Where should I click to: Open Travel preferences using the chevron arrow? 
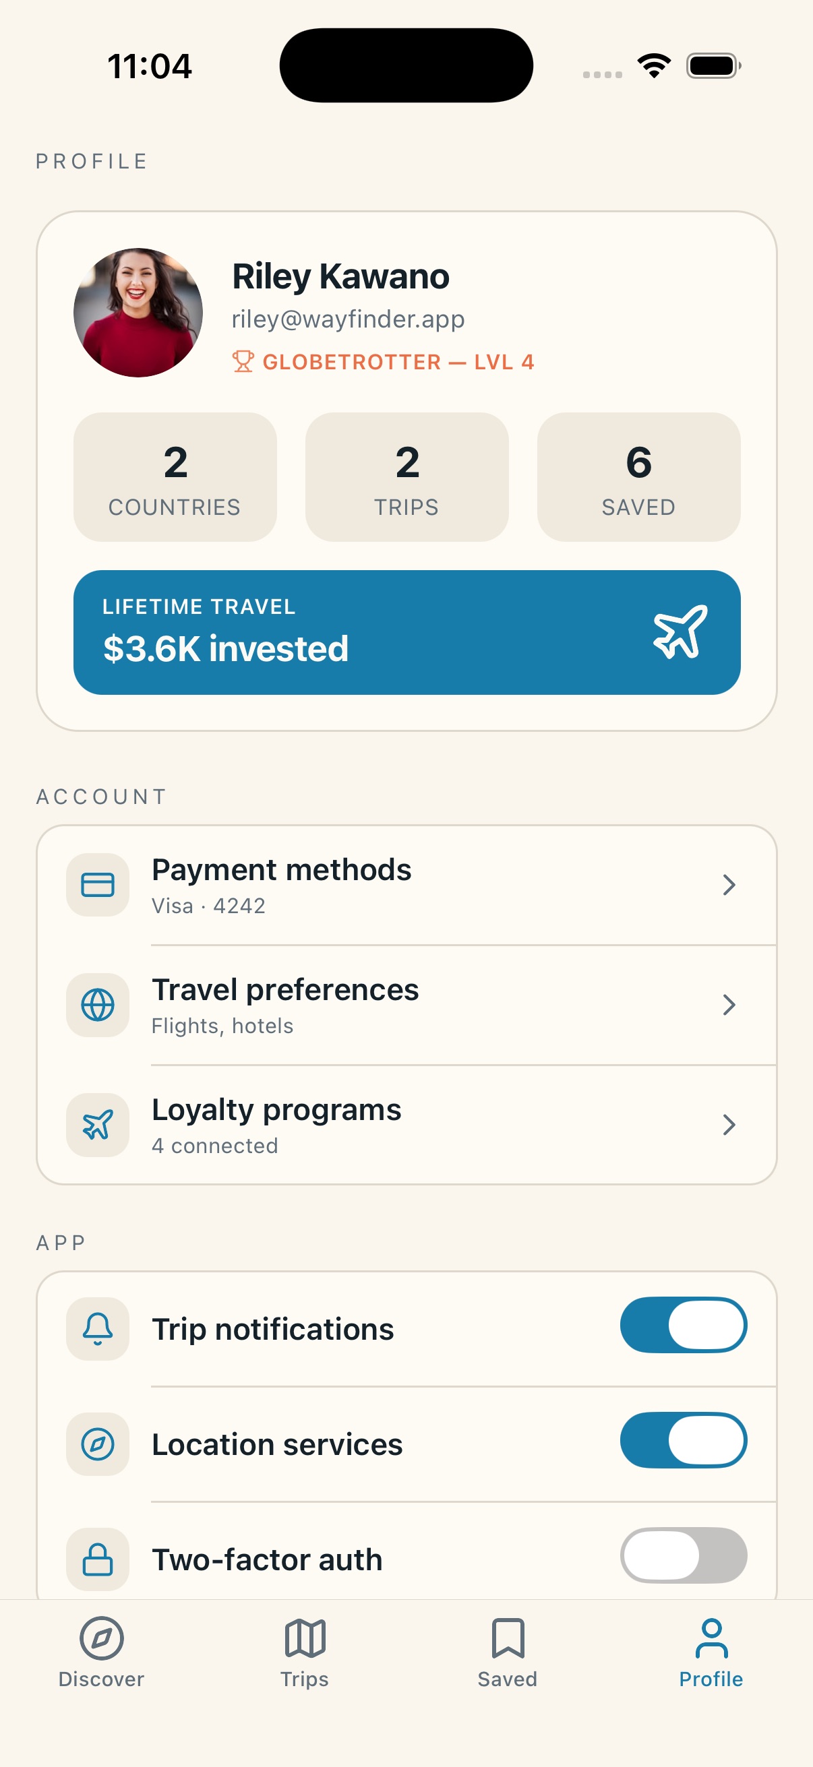point(729,1005)
